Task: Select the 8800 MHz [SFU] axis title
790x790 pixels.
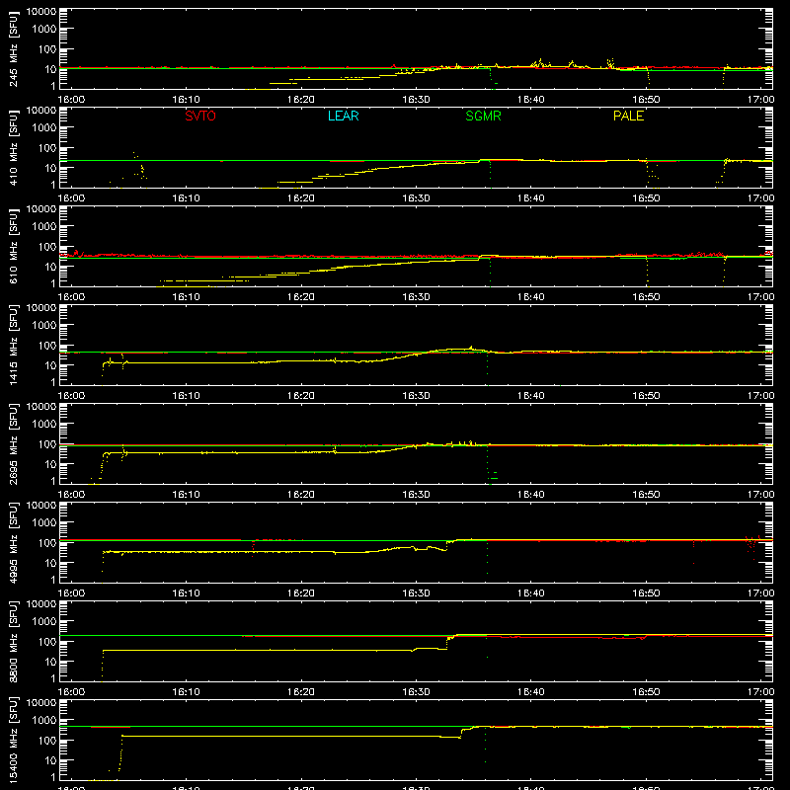Action: point(13,641)
